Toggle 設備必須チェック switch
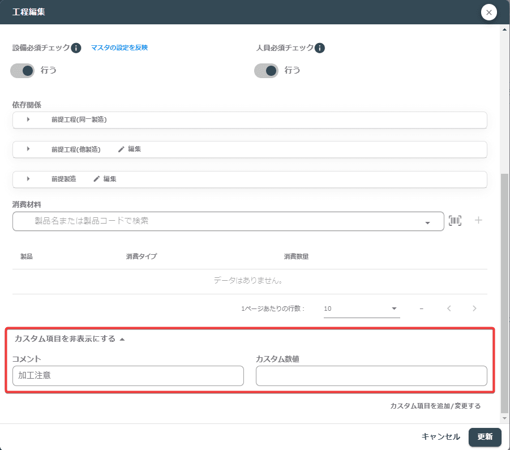This screenshot has width=510, height=450. [x=22, y=71]
